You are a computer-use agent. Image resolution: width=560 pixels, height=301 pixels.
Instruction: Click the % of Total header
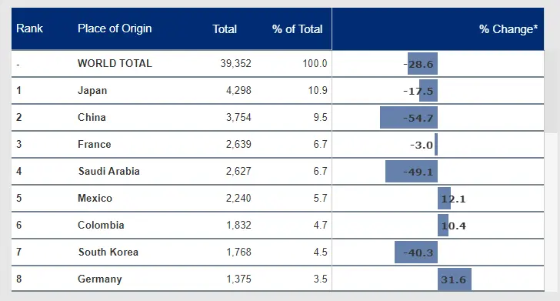pos(297,29)
